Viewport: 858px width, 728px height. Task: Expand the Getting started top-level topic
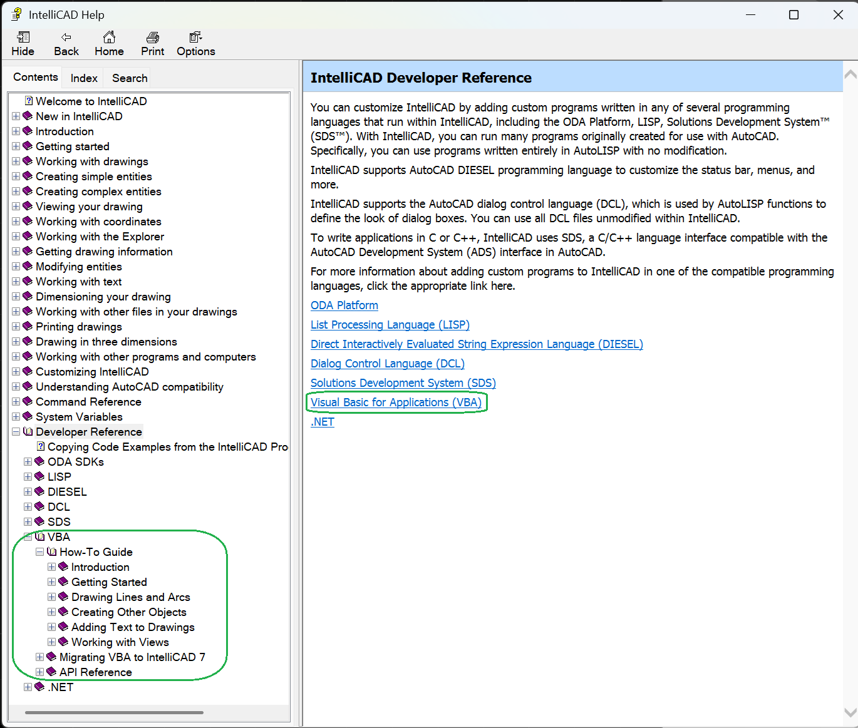(16, 146)
